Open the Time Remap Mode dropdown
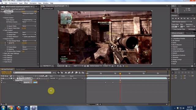196x110 pixels. click(29, 41)
